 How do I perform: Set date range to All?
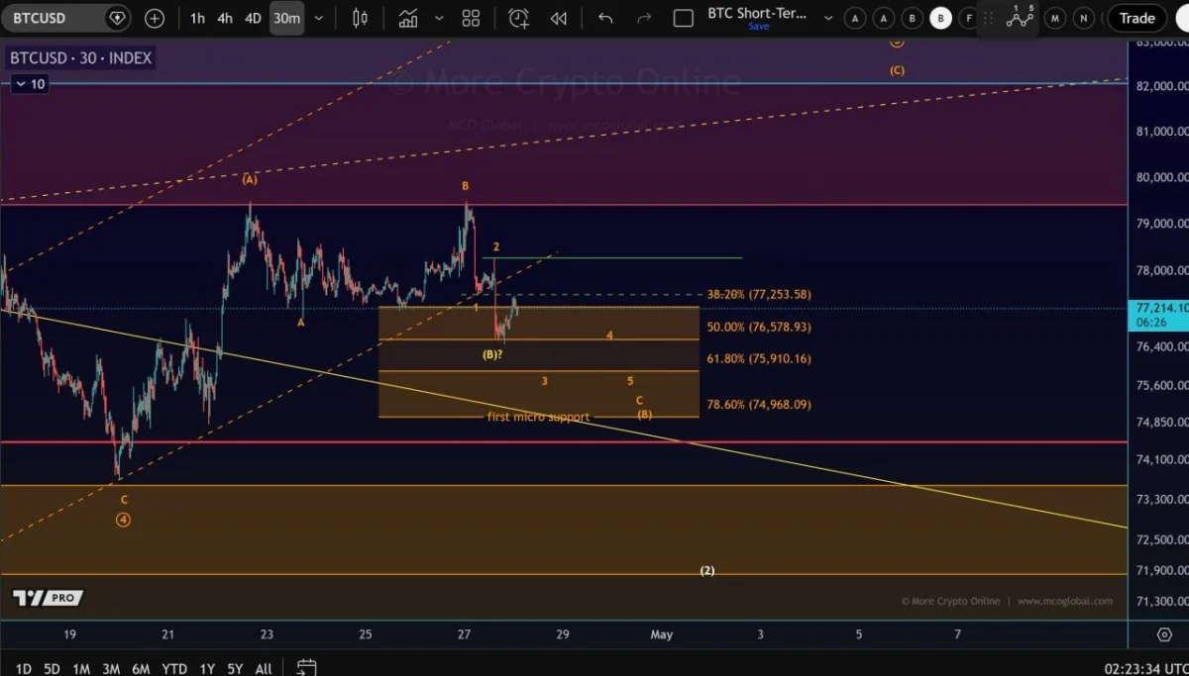pos(264,668)
